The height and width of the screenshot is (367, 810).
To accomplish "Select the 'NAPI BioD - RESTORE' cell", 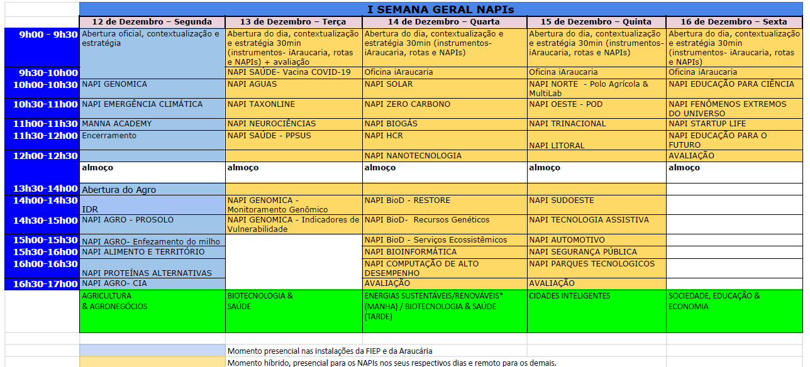I will click(445, 205).
